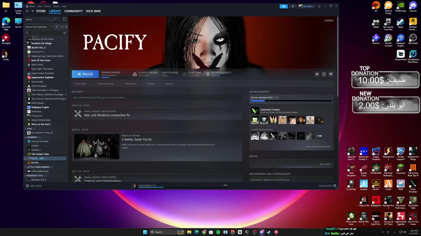Open Pacify Guides link
421x236 pixels.
pos(151,84)
